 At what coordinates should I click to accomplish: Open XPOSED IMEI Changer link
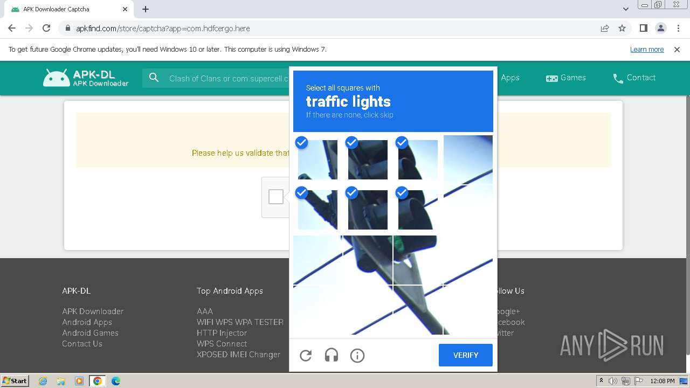coord(238,355)
